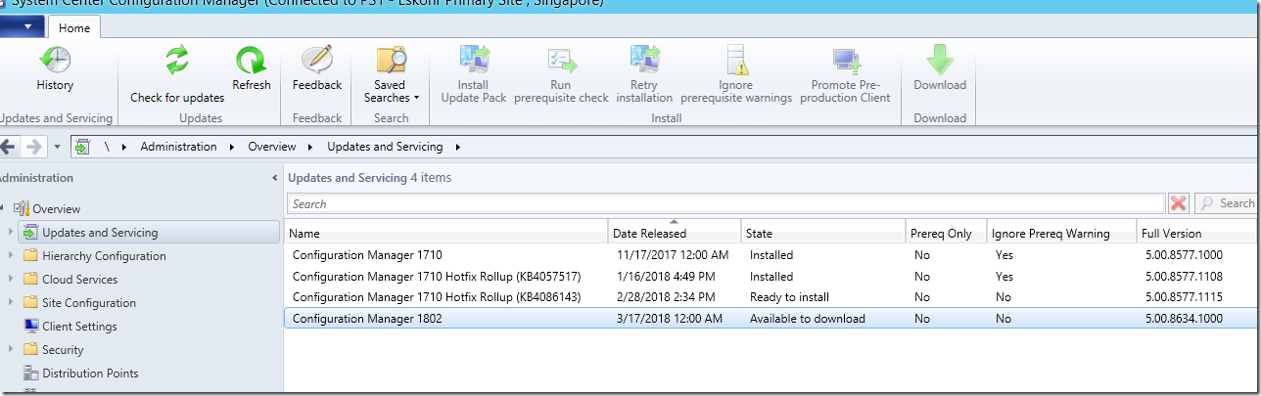
Task: Sort by Prereq Only column header
Action: (x=946, y=233)
